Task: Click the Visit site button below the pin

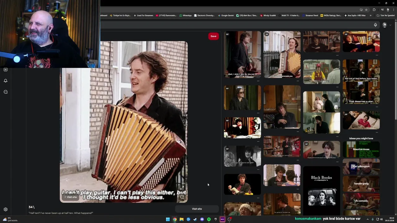Action: [197, 209]
